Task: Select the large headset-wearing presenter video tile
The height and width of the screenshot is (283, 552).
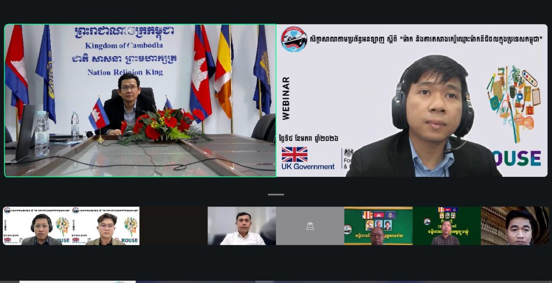Action: click(412, 100)
